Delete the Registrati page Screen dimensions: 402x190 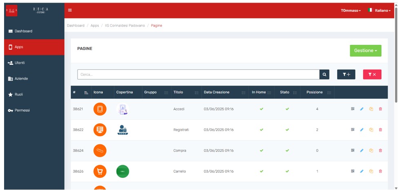[380, 130]
